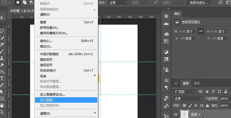This screenshot has width=231, height=118.
Task: Open the Color palette panel icon
Action: (166, 34)
